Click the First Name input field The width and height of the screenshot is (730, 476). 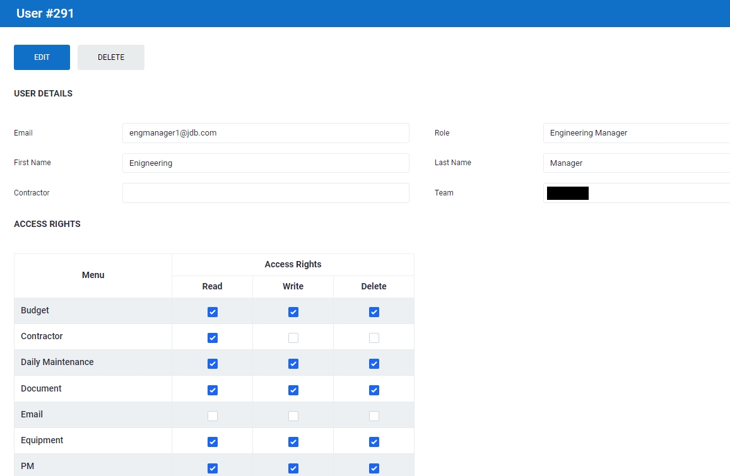coord(266,163)
